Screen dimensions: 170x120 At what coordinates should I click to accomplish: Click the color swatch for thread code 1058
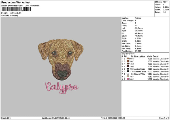(128, 64)
